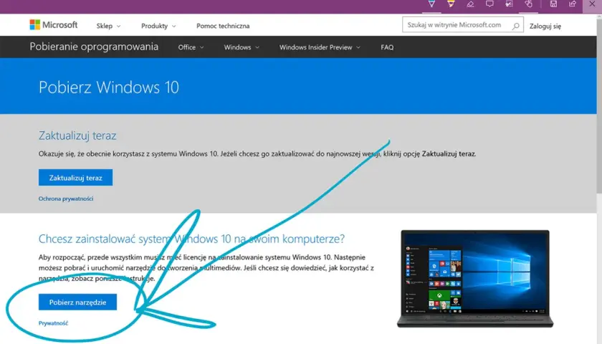
Task: Expand the Produkty menu
Action: [x=158, y=26]
